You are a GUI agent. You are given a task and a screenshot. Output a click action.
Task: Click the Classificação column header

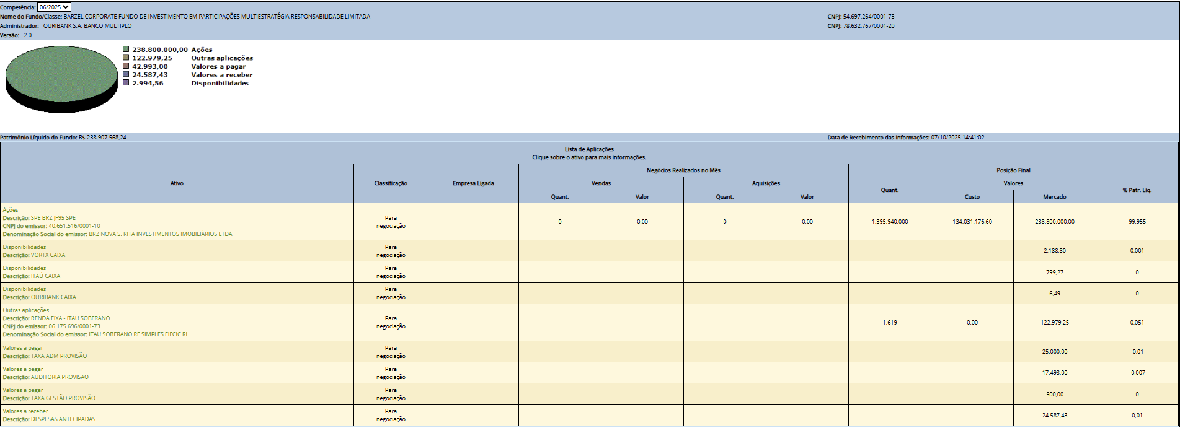[391, 183]
